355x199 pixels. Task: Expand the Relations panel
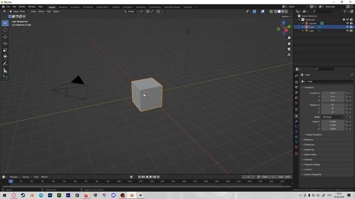(308, 140)
